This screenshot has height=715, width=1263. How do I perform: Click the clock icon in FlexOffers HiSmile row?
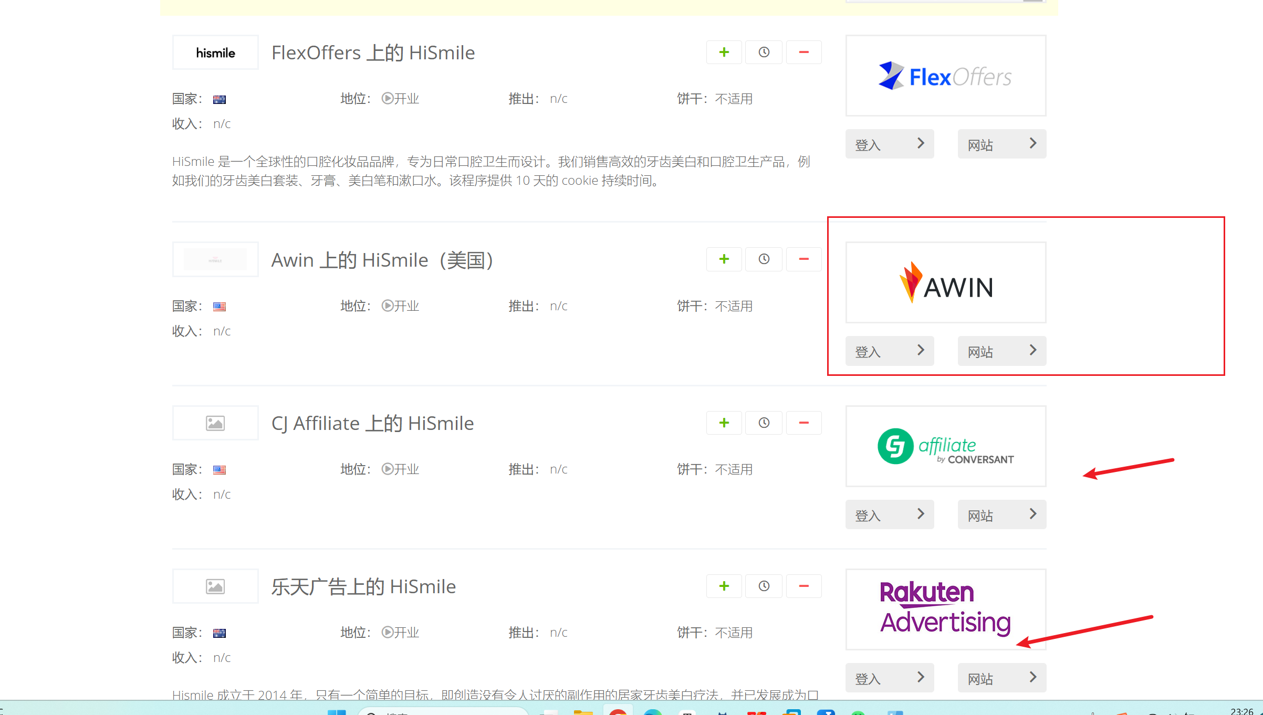(x=764, y=52)
